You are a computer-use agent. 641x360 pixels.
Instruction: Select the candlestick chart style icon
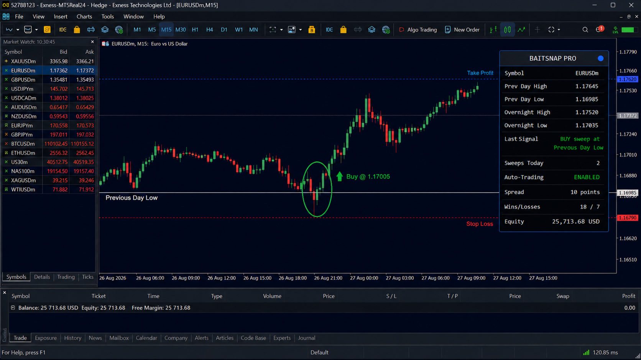pyautogui.click(x=507, y=29)
